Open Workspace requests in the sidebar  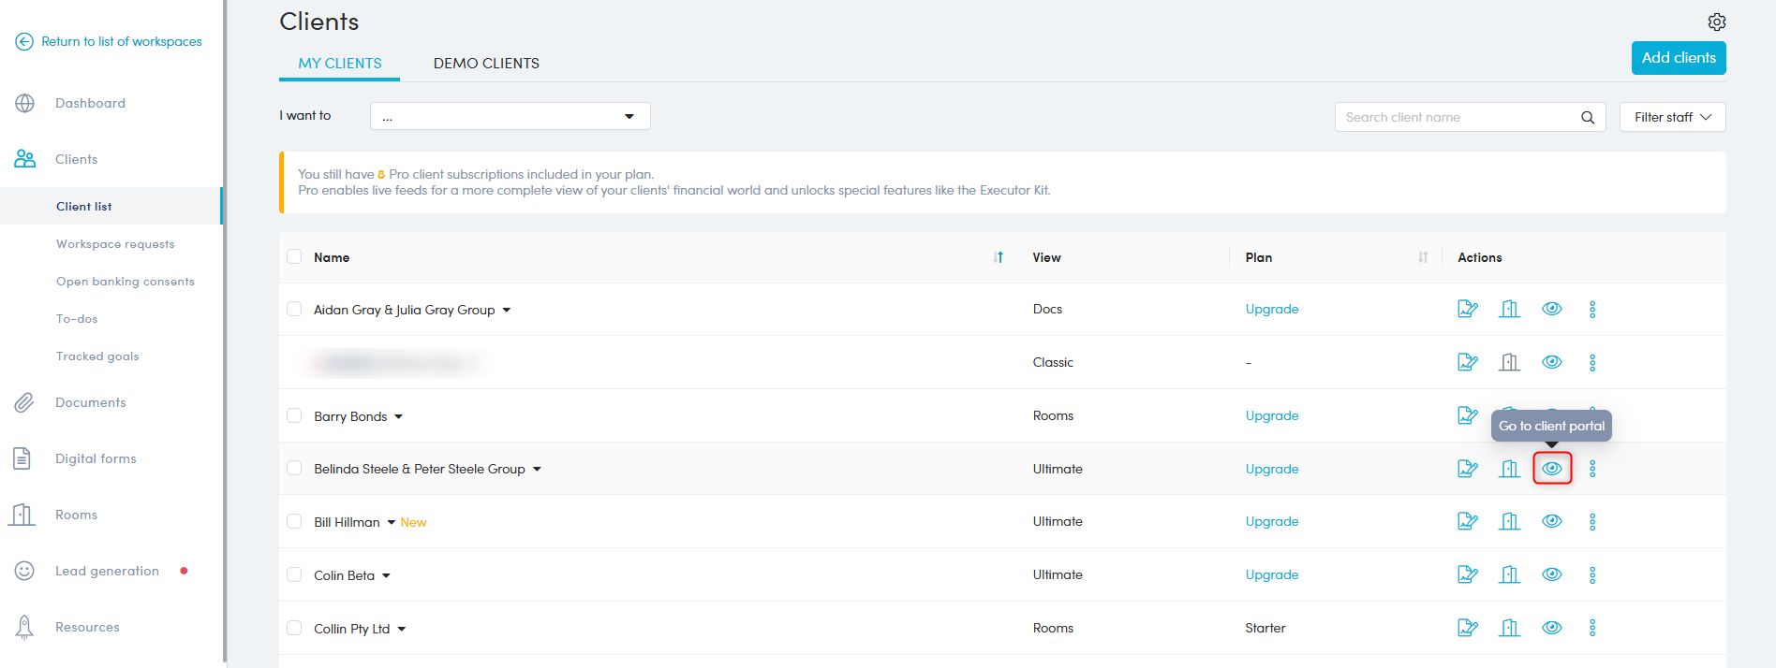coord(115,244)
